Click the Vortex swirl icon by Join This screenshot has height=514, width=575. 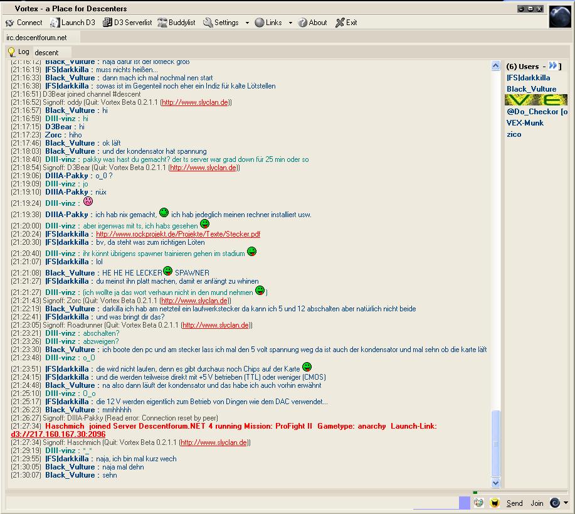(555, 503)
